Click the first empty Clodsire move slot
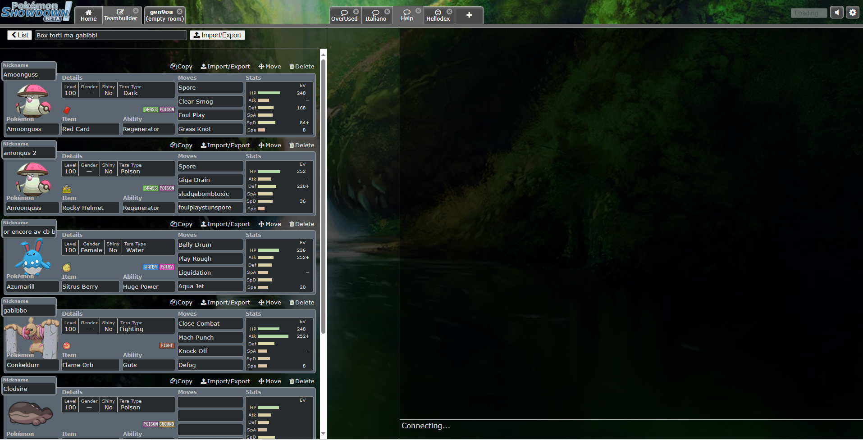The width and height of the screenshot is (863, 440). (x=210, y=402)
